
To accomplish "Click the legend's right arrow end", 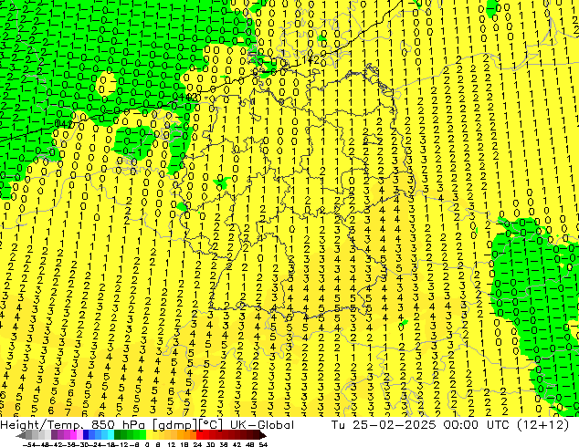I will [263, 435].
